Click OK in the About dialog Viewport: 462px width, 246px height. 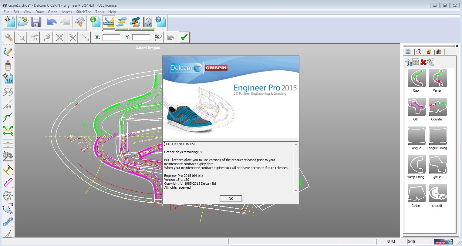pyautogui.click(x=231, y=199)
